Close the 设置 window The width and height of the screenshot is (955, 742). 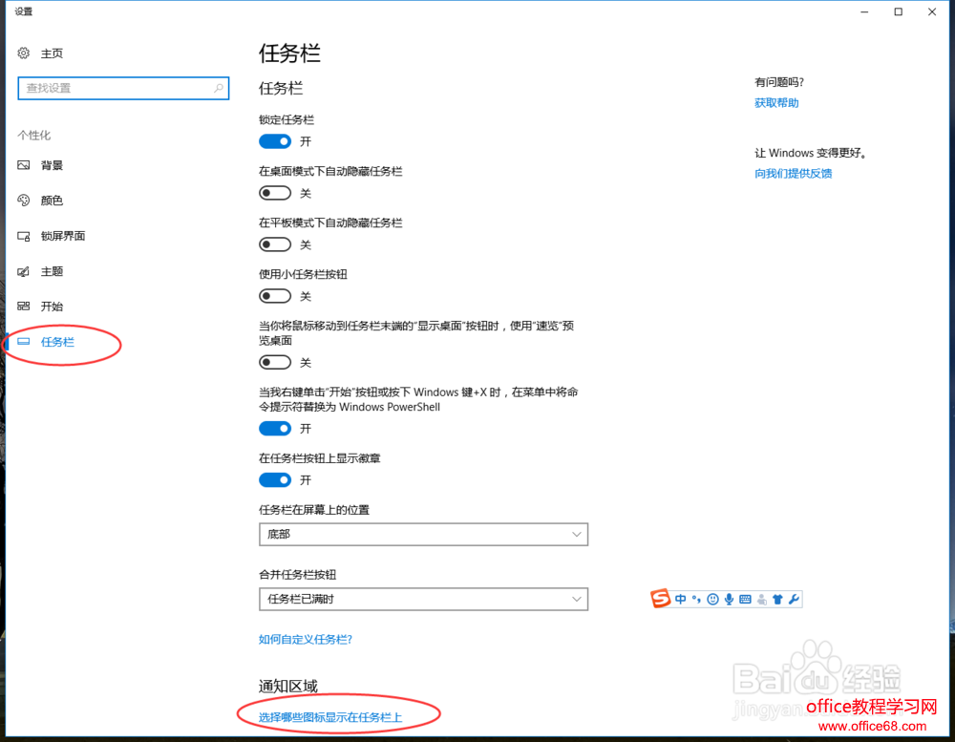coord(932,11)
